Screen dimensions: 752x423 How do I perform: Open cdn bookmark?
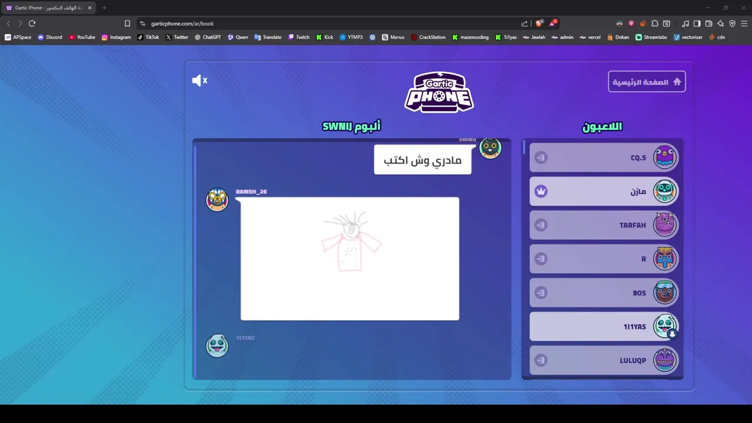pos(717,37)
